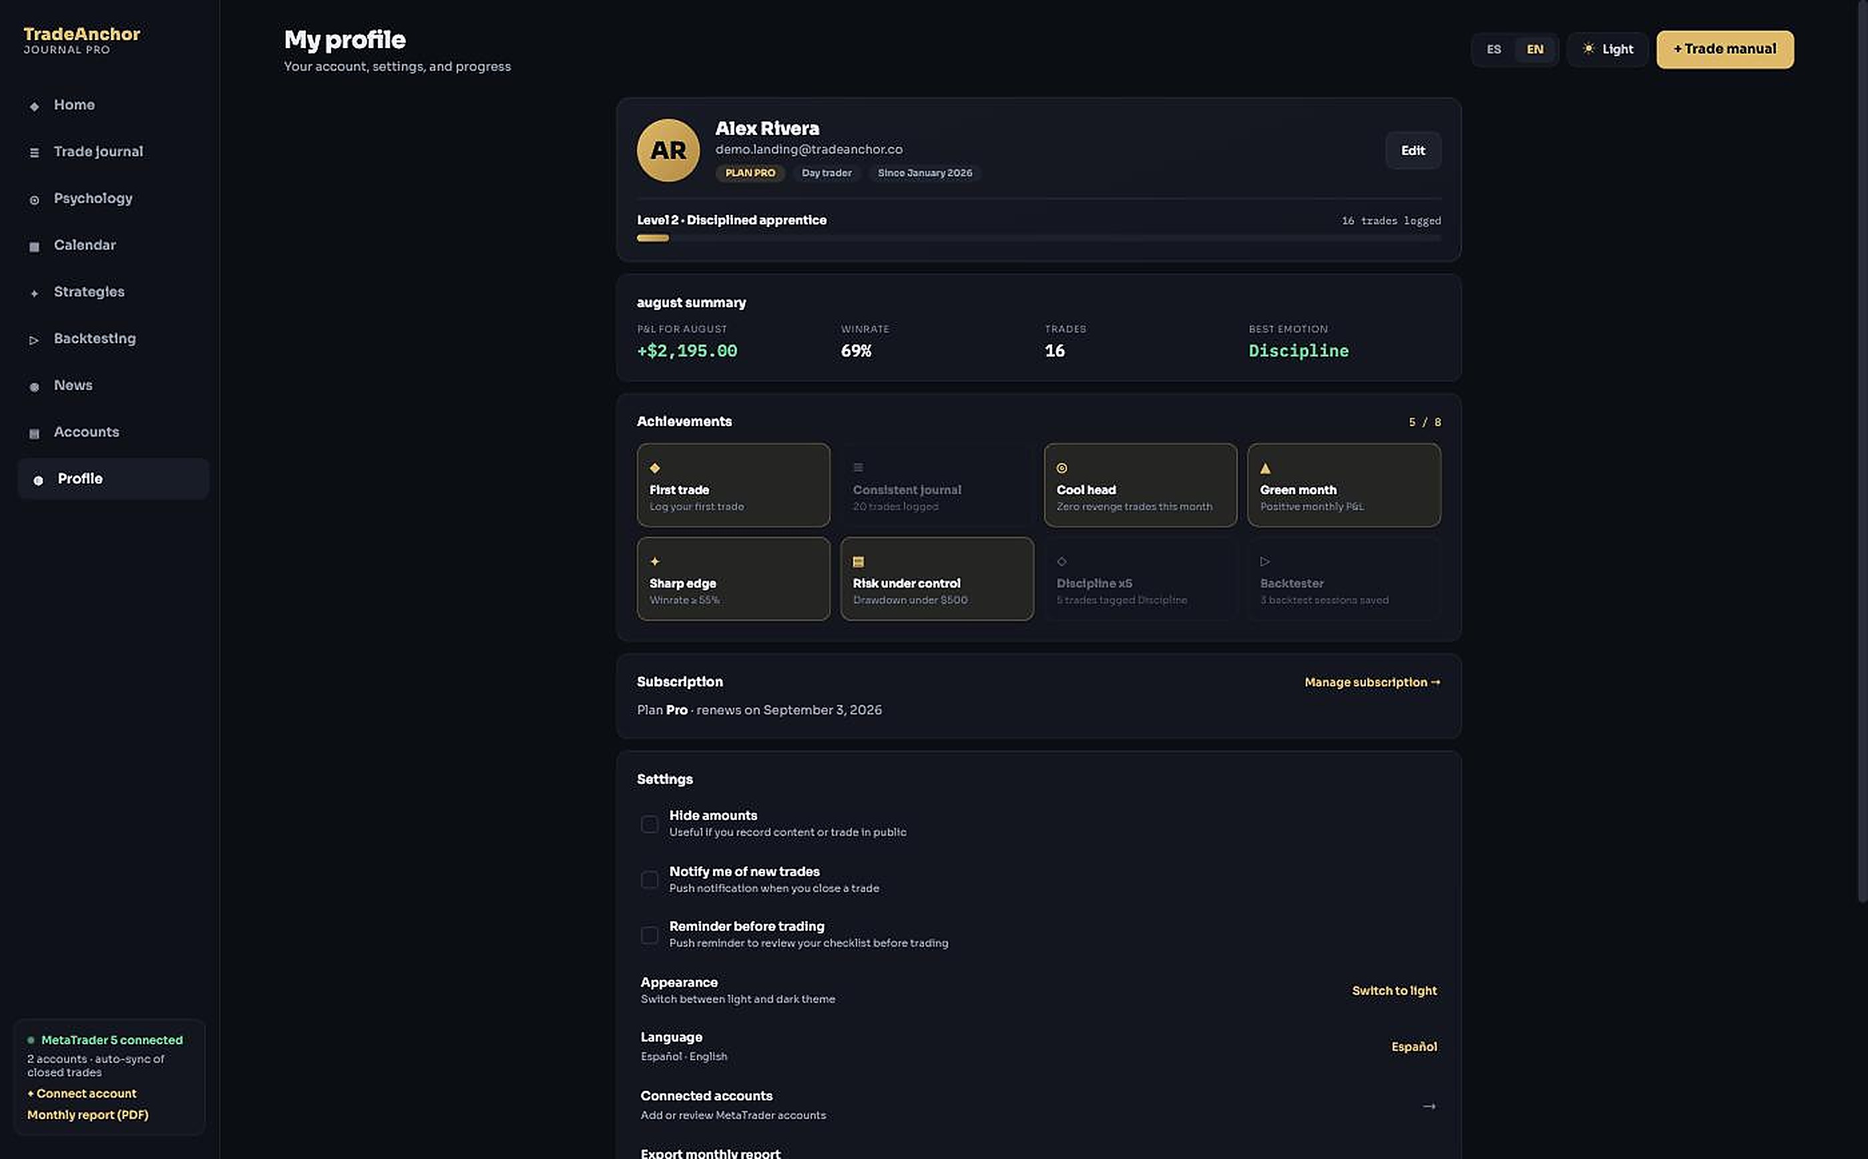Click the Day trader tag
1868x1159 pixels.
tap(827, 173)
